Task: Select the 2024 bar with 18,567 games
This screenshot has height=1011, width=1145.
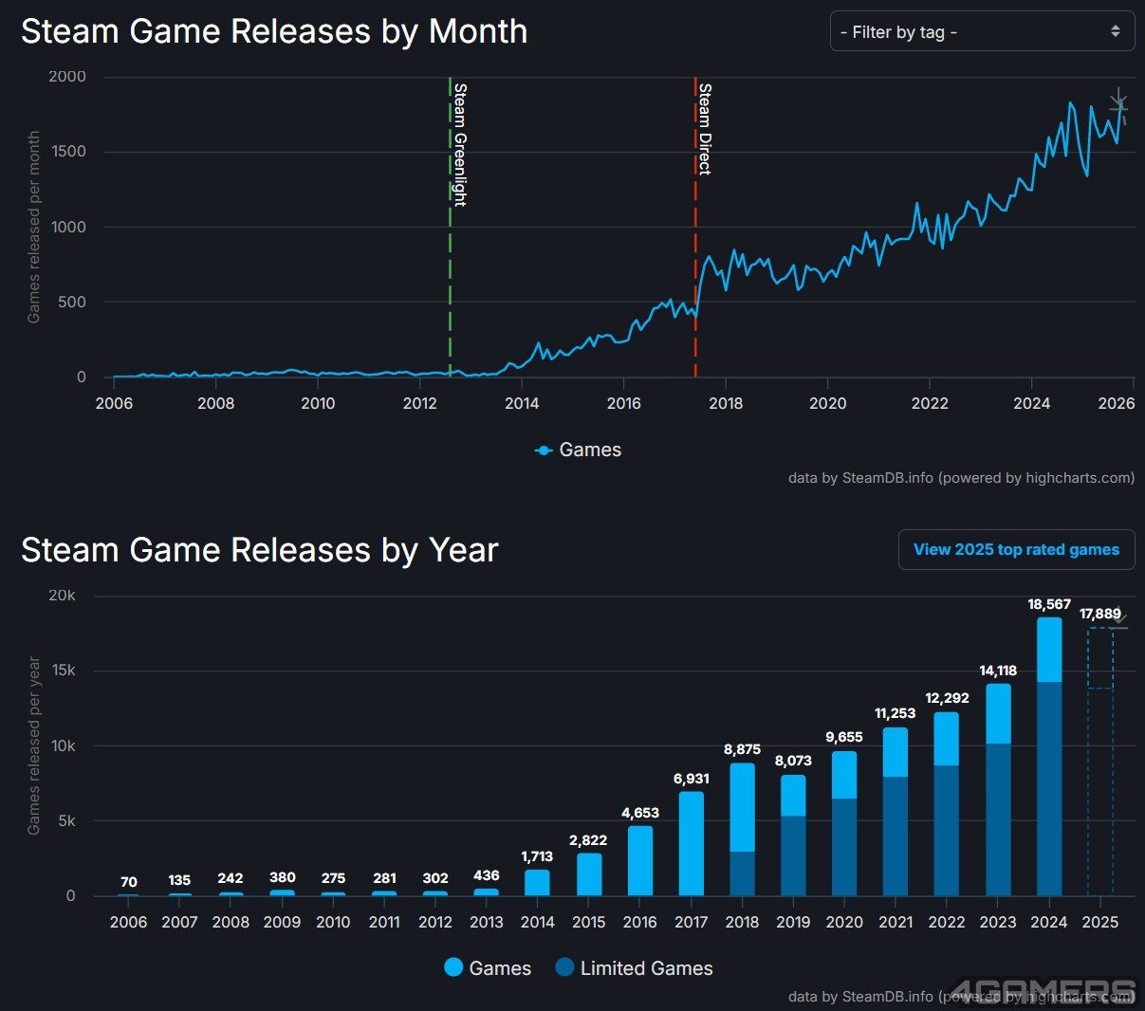Action: (1049, 759)
